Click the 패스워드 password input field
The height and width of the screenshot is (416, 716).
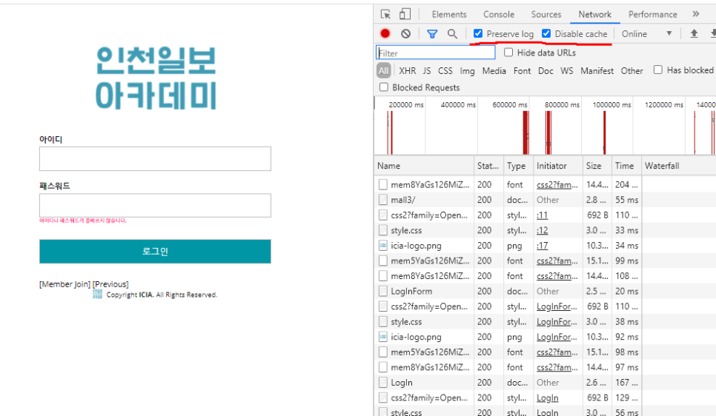click(x=155, y=205)
